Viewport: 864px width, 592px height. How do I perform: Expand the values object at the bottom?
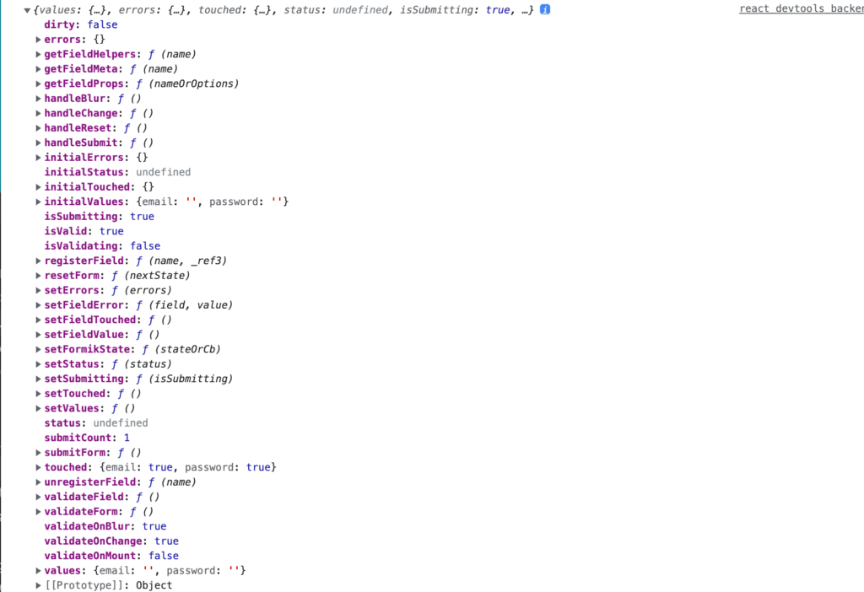[38, 570]
